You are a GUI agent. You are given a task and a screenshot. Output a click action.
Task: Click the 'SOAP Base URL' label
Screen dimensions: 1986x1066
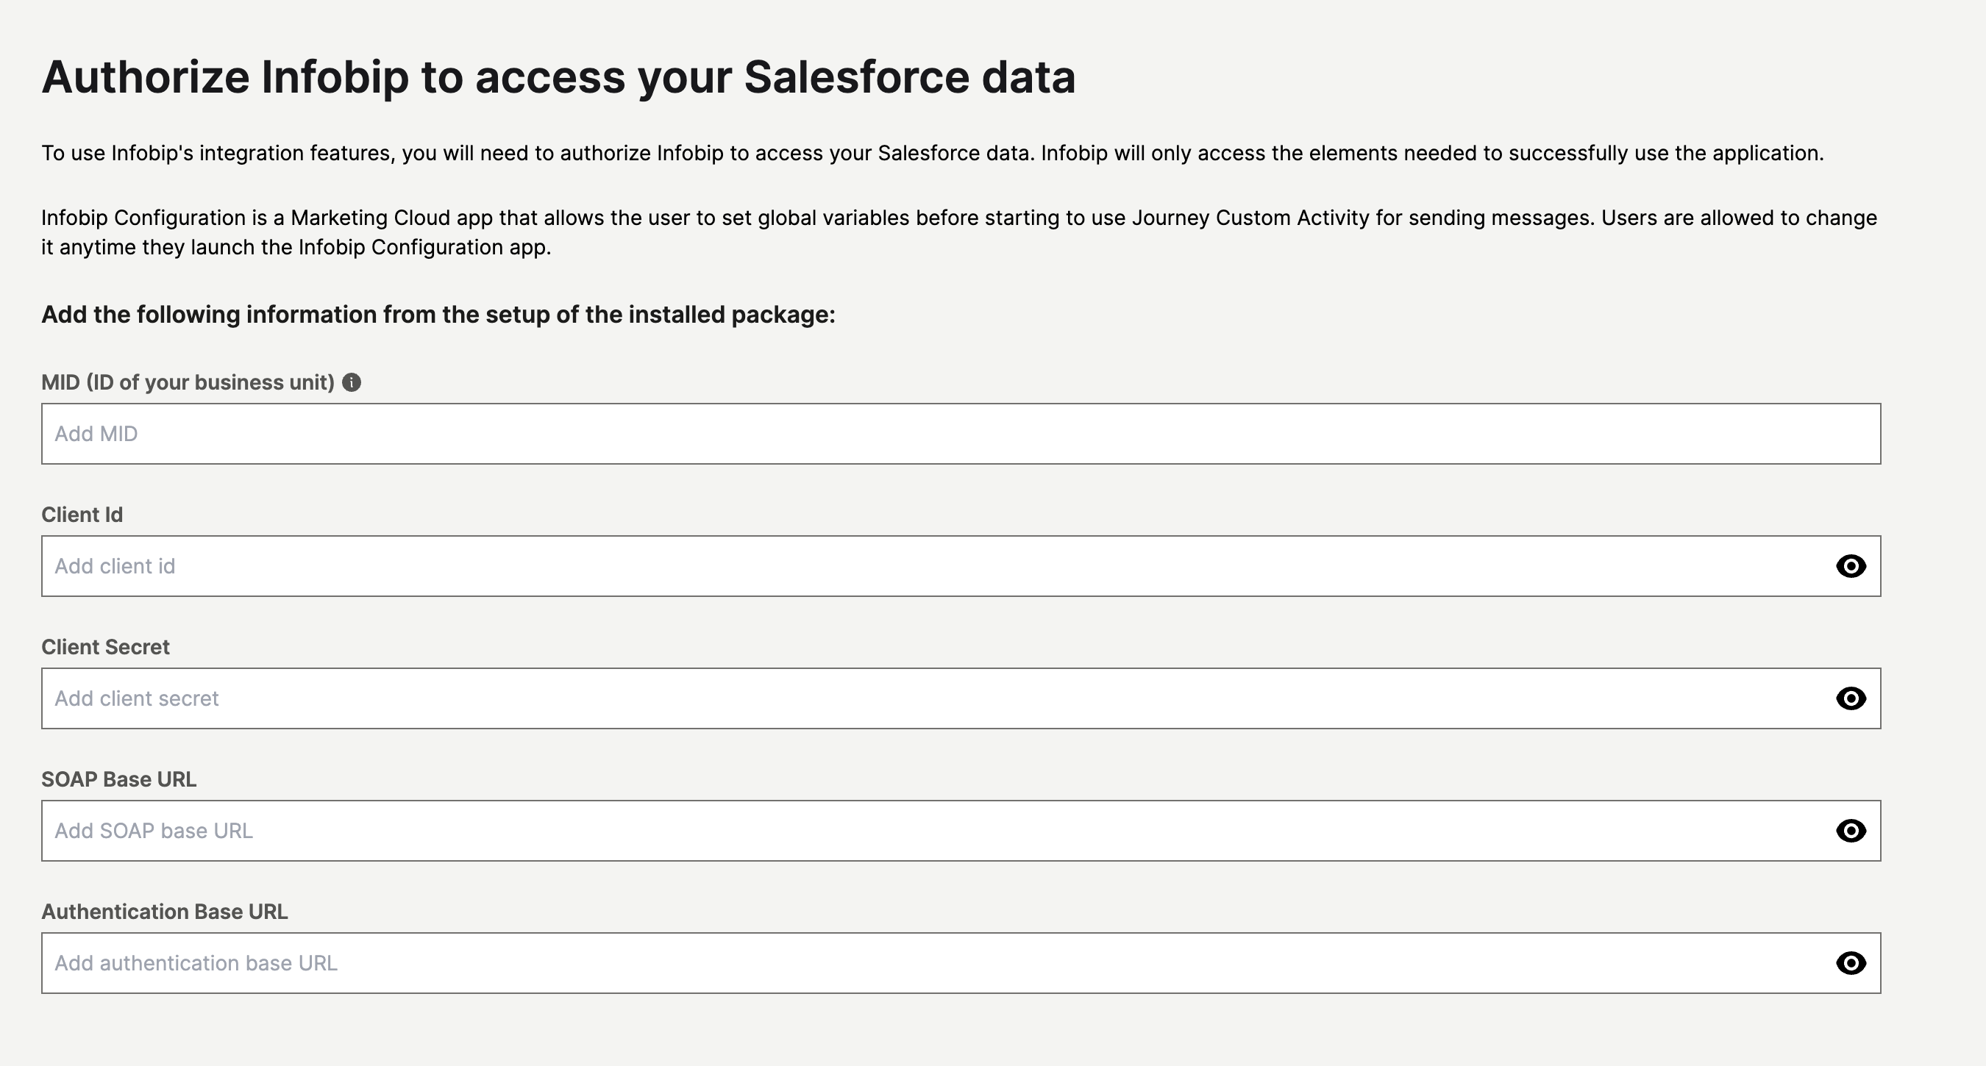118,780
